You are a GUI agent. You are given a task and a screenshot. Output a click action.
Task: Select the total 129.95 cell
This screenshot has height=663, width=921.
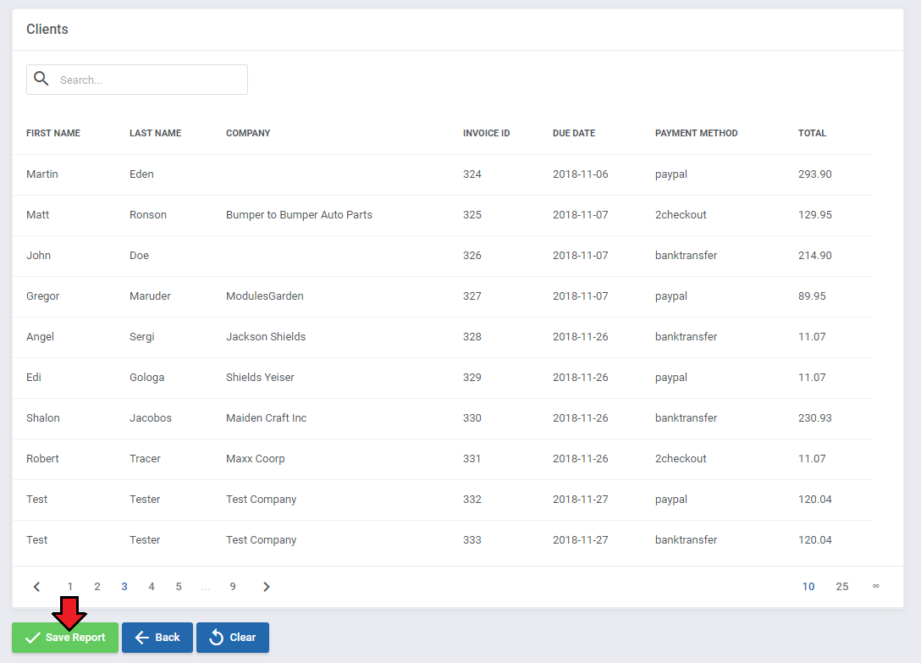814,215
